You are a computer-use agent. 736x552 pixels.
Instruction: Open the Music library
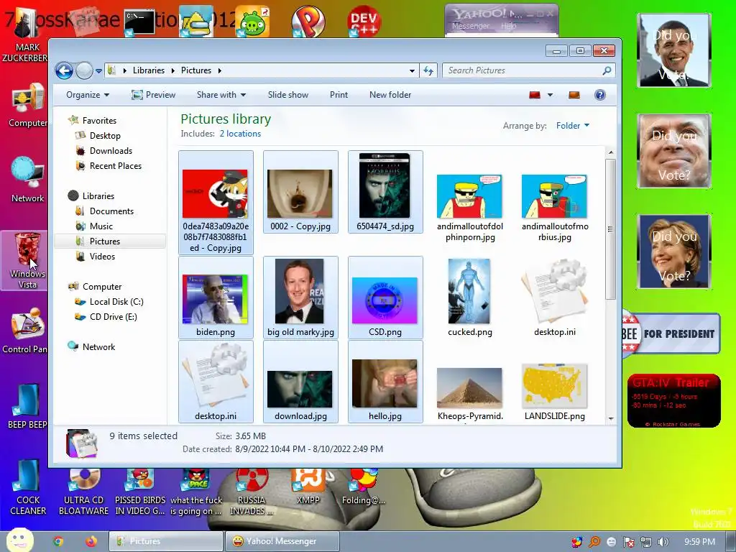coord(101,226)
